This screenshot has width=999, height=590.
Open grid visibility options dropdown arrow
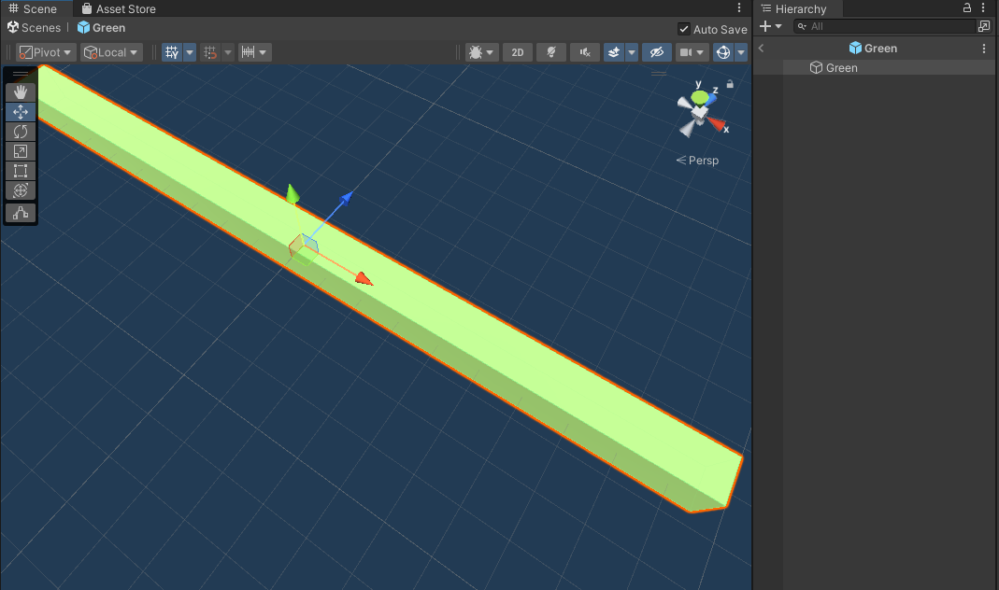189,52
